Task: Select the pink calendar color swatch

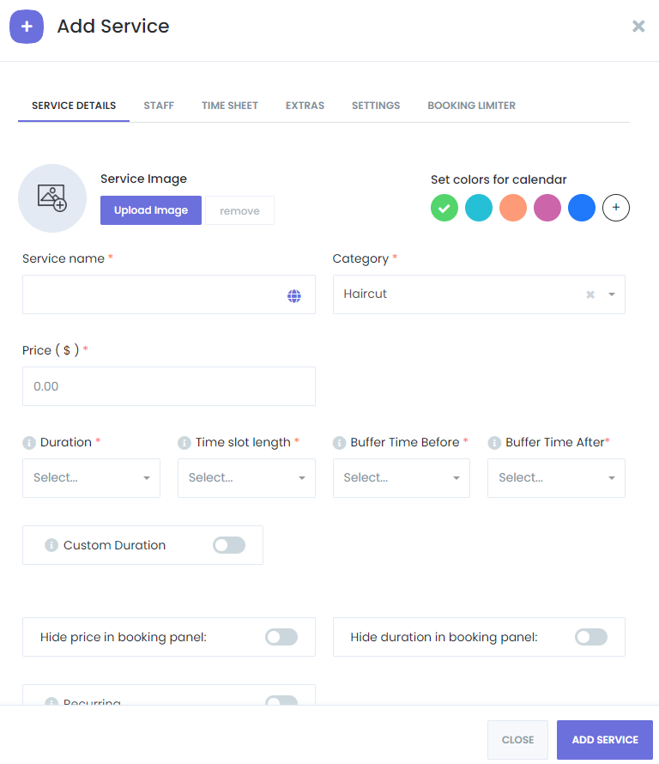Action: 547,208
